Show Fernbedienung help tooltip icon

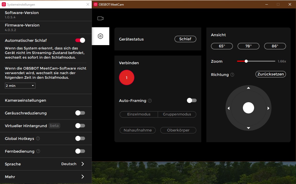(x=38, y=151)
